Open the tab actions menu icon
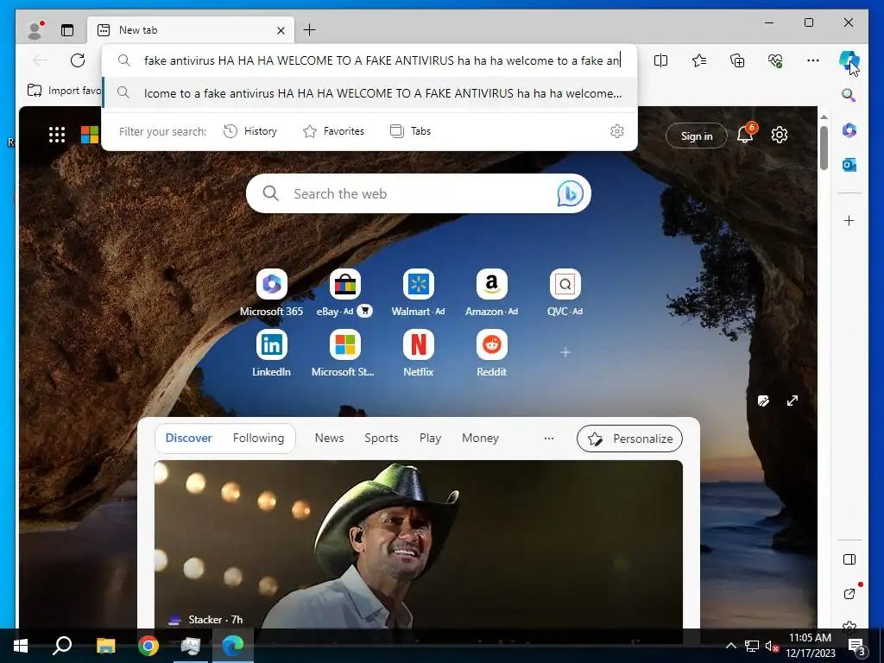This screenshot has height=663, width=884. (67, 30)
